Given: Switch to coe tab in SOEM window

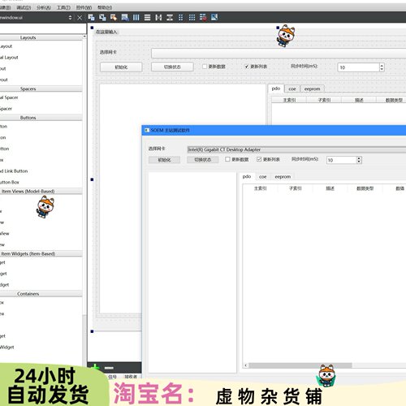Looking at the screenshot, I should (x=262, y=177).
